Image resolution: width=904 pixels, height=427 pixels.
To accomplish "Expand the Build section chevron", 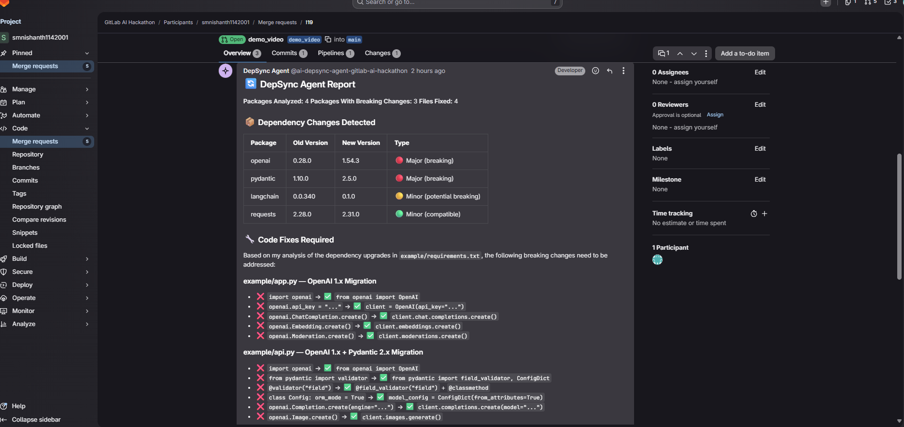I will (87, 259).
